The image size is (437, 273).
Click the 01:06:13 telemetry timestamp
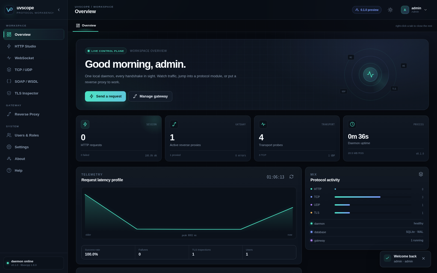[275, 177]
